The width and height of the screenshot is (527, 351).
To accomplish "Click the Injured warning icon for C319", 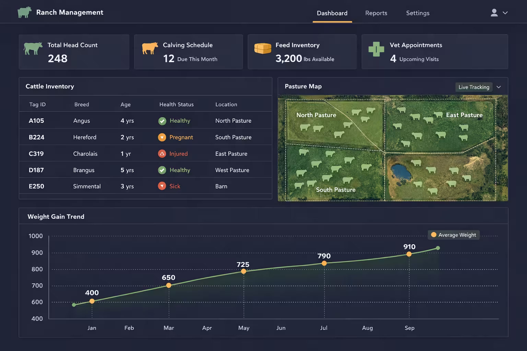I will tap(162, 154).
